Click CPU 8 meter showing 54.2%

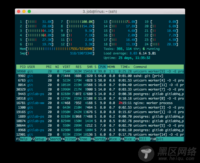(78, 26)
